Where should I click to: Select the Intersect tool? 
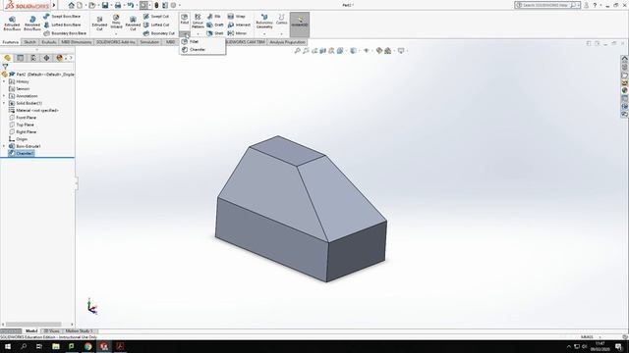coord(239,25)
